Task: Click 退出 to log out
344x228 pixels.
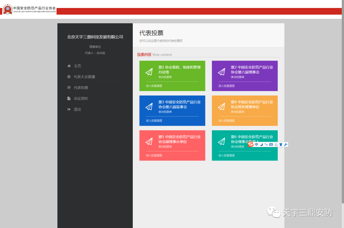Action: pos(77,109)
